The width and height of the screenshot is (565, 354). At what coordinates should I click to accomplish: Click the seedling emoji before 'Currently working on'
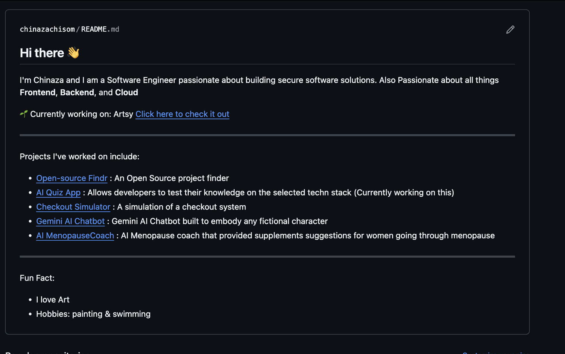pos(24,114)
